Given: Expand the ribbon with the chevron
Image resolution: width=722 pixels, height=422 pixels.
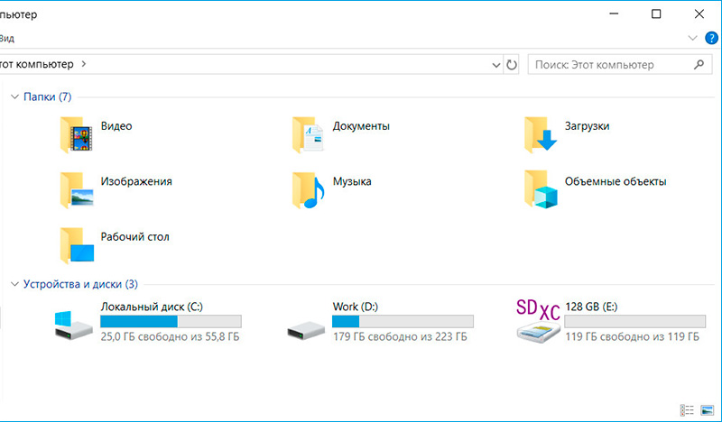Looking at the screenshot, I should [x=692, y=38].
